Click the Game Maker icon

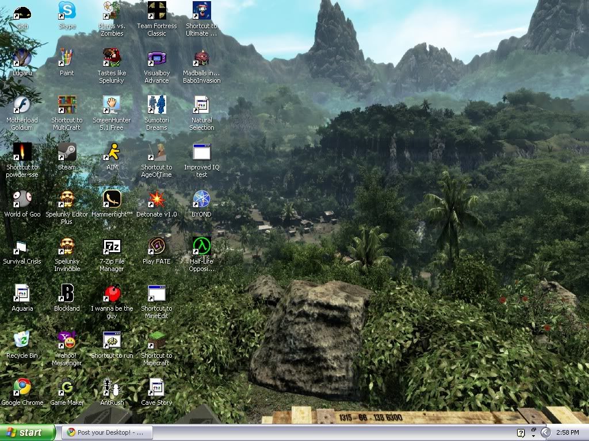67,388
